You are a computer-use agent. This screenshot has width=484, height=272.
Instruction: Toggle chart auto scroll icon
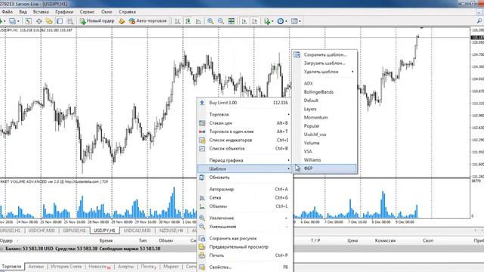[x=244, y=21]
